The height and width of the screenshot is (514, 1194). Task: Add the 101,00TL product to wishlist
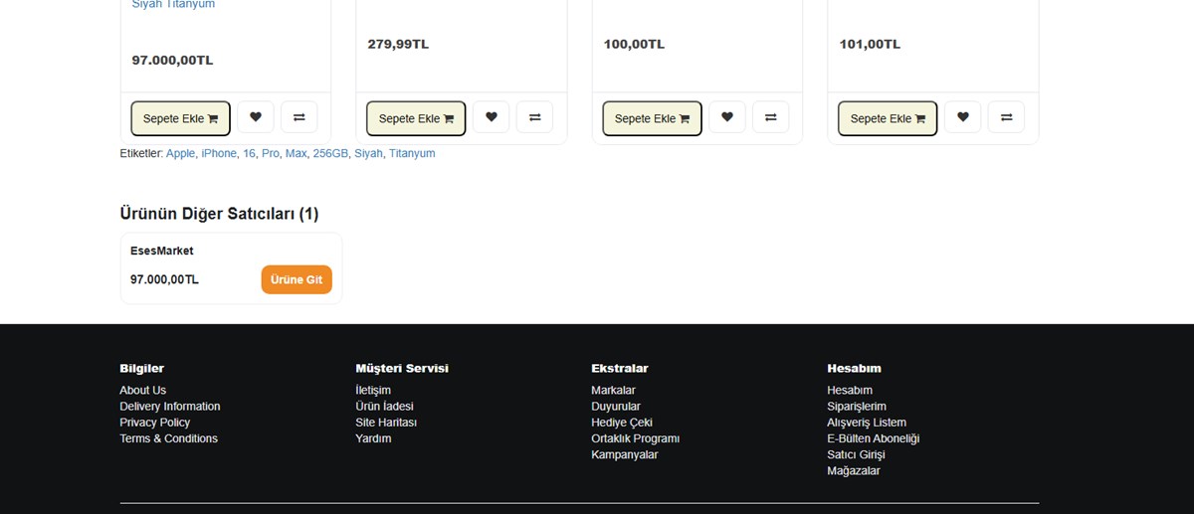point(962,117)
